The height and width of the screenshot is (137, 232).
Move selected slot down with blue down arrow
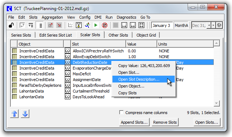click(25, 114)
